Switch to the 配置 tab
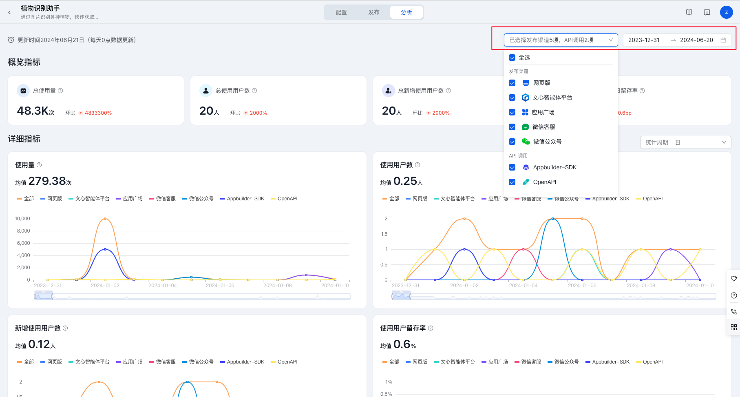Viewport: 740px width, 397px height. pyautogui.click(x=341, y=12)
